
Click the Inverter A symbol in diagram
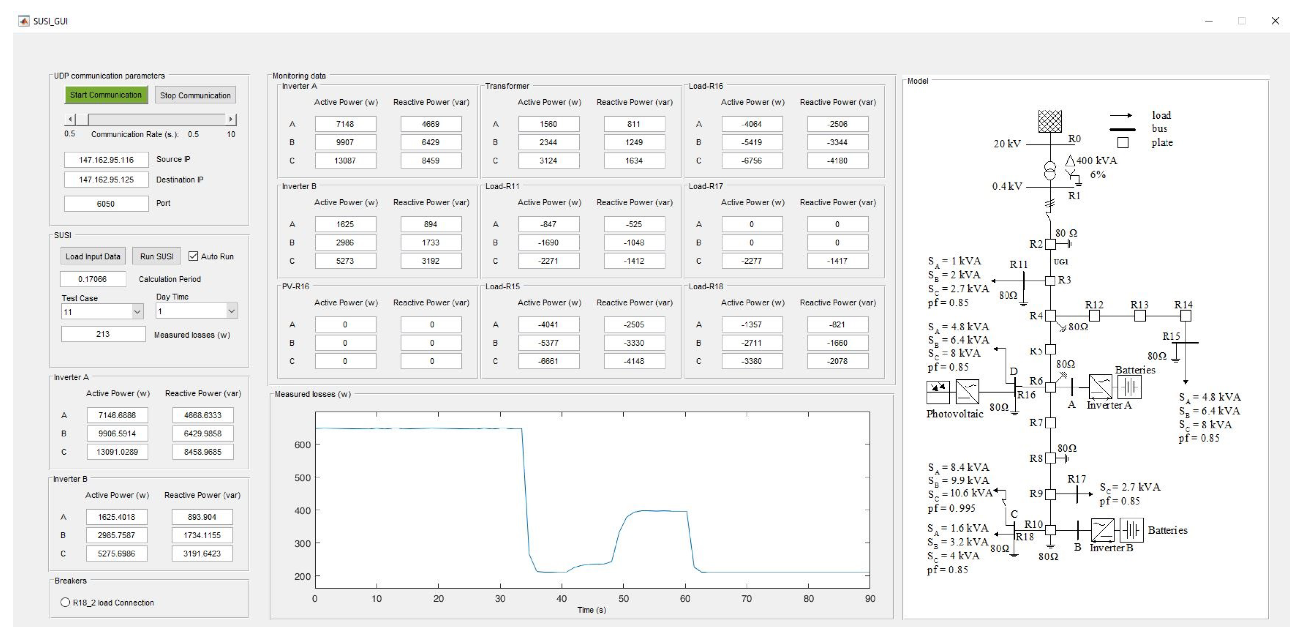[x=1100, y=387]
